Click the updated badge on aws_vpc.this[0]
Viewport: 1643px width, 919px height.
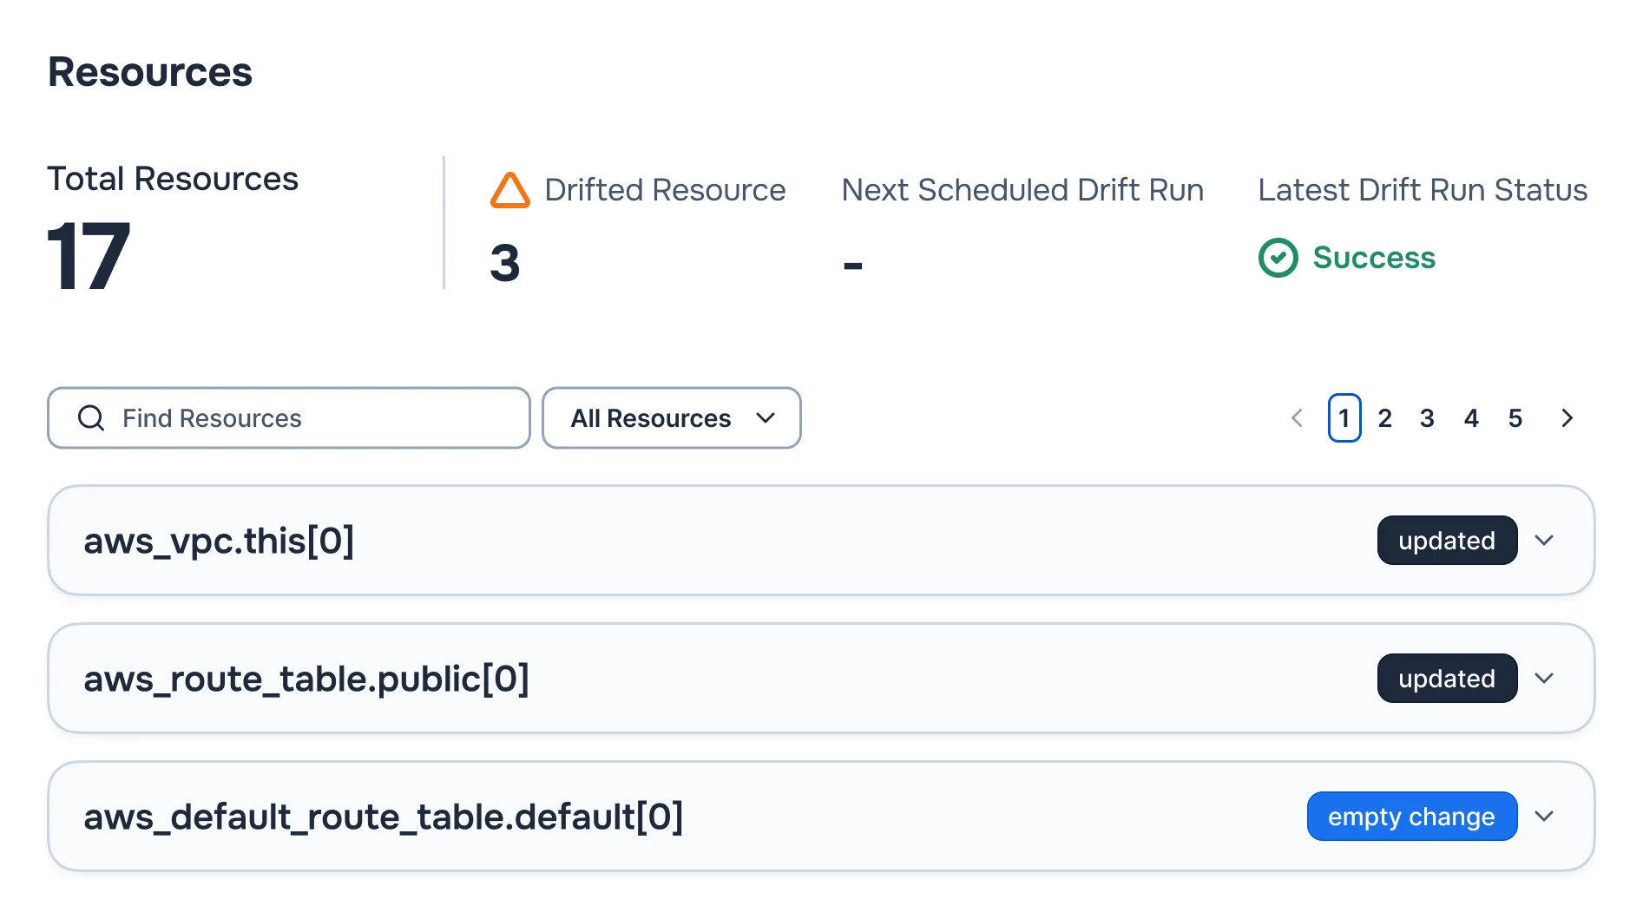(x=1447, y=541)
